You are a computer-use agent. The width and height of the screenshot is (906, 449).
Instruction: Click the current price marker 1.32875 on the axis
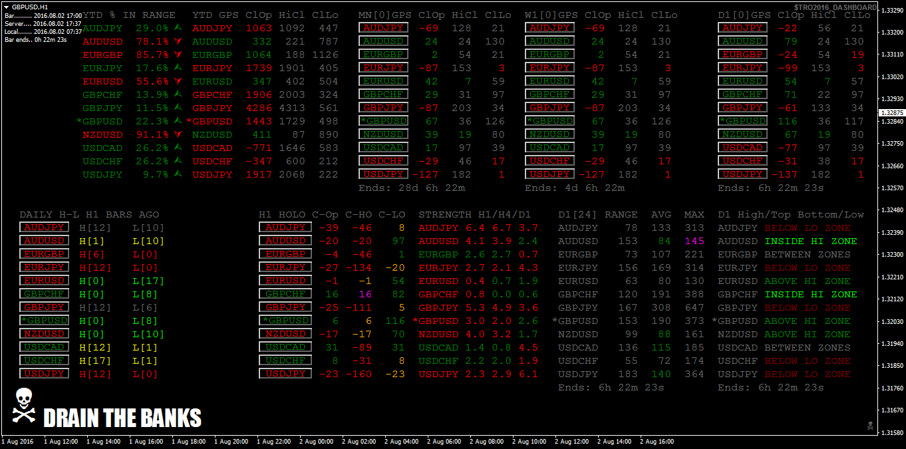[891, 113]
